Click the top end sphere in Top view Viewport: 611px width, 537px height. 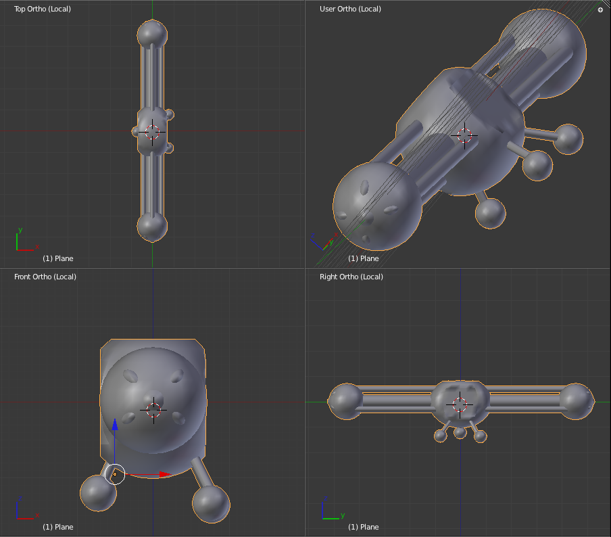pos(152,34)
